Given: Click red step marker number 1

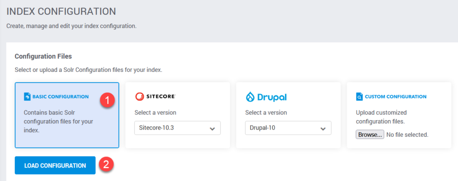Looking at the screenshot, I should click(106, 101).
